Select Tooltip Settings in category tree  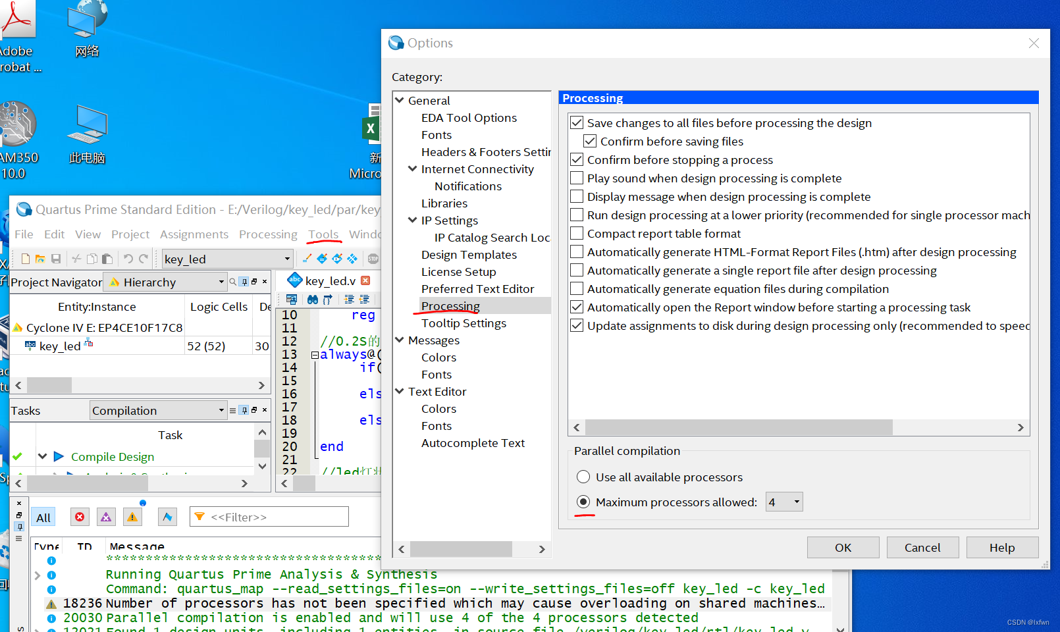click(464, 323)
